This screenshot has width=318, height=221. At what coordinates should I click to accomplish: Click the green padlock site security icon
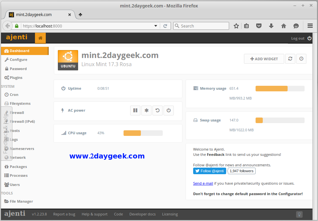click(17, 26)
